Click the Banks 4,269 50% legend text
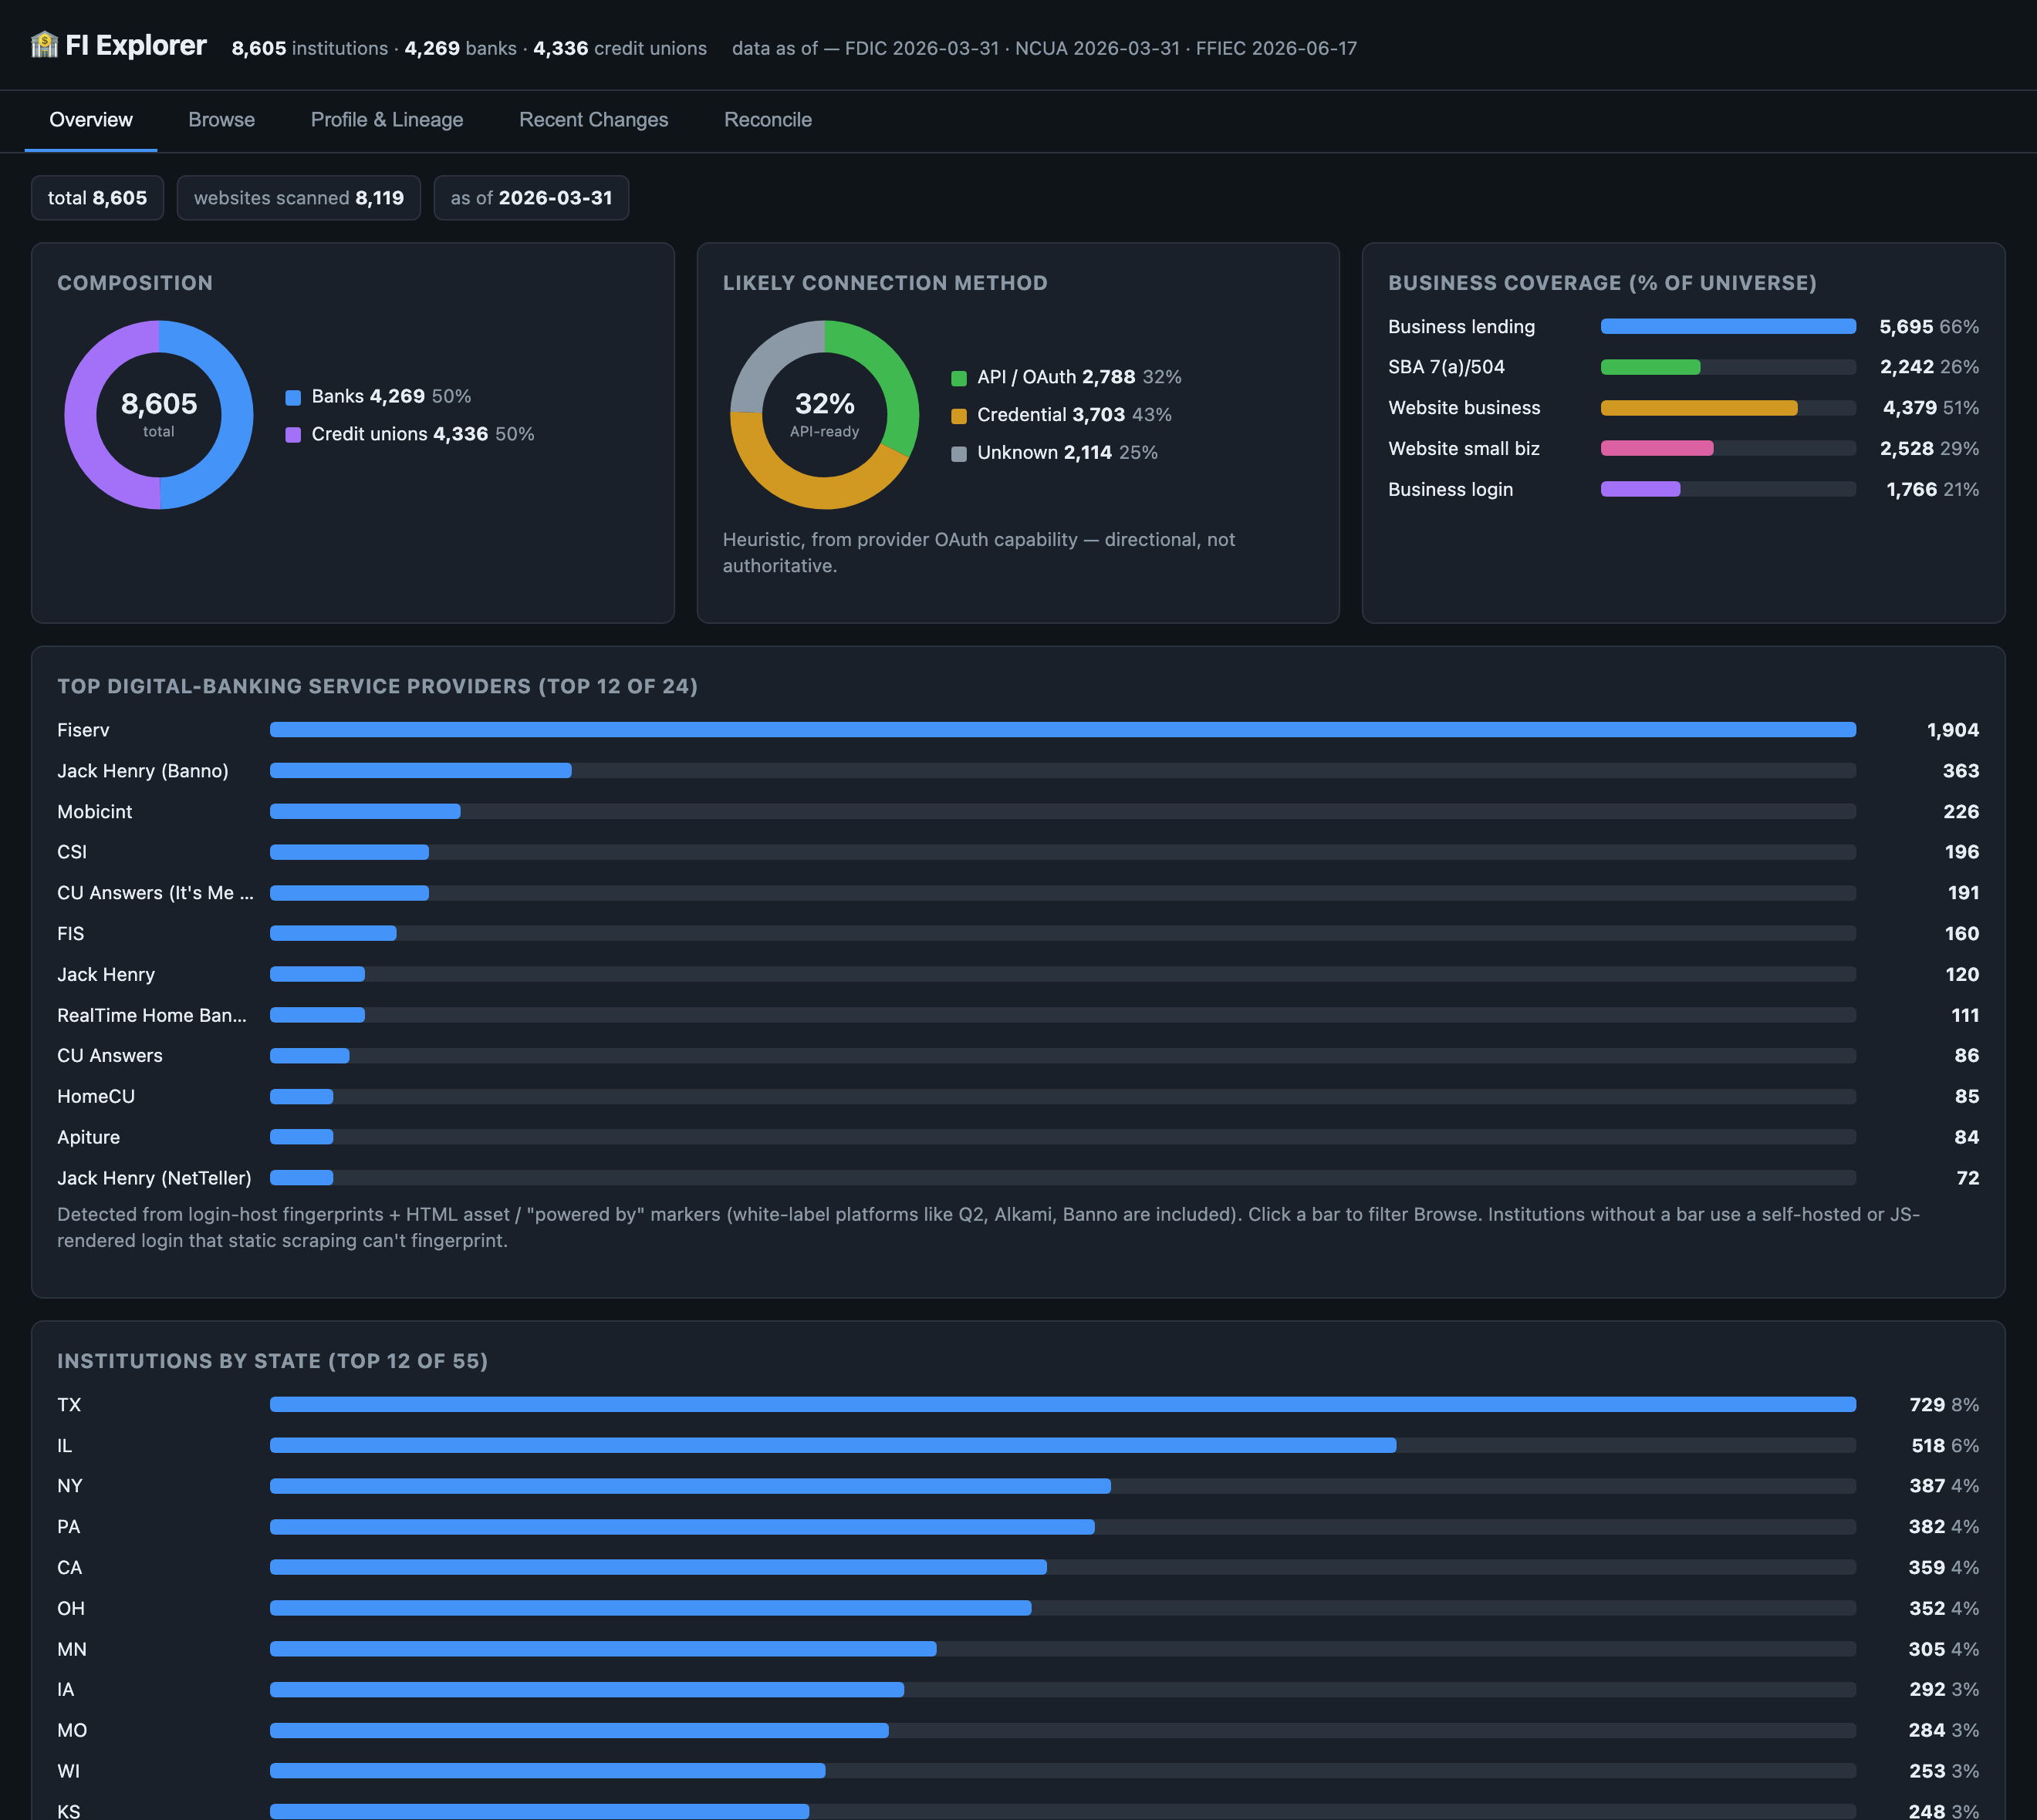The image size is (2037, 1820). click(x=391, y=397)
